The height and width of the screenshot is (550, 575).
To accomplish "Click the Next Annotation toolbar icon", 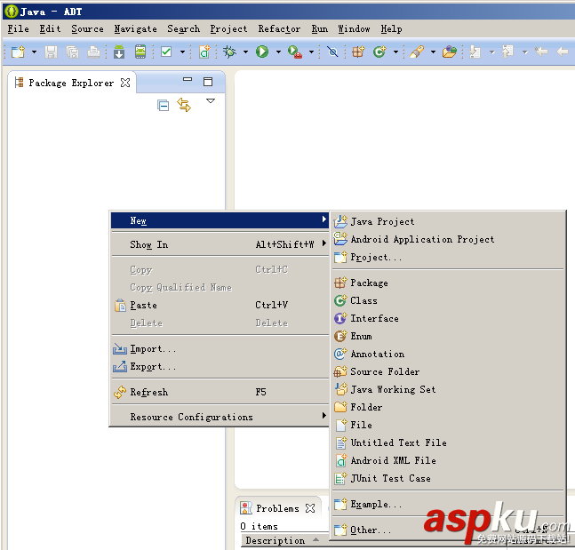I will point(475,52).
